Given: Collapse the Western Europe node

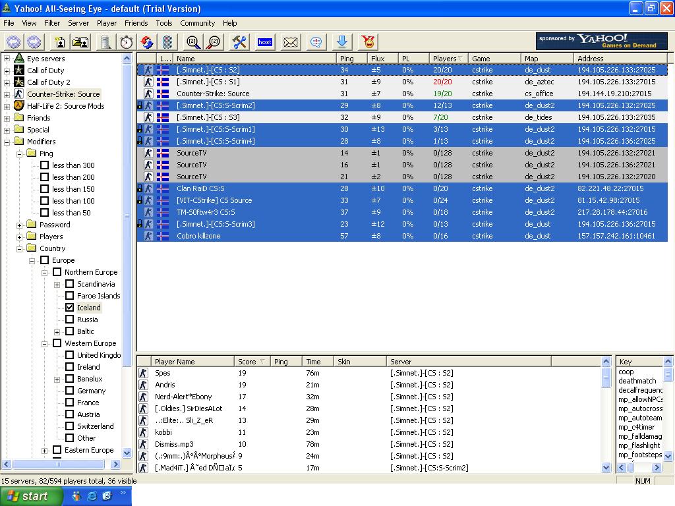Looking at the screenshot, I should 44,344.
